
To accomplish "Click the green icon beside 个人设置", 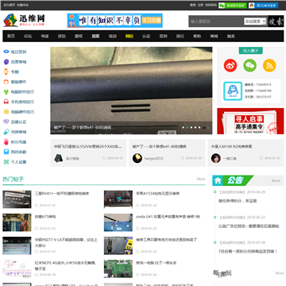I will coord(6,162).
